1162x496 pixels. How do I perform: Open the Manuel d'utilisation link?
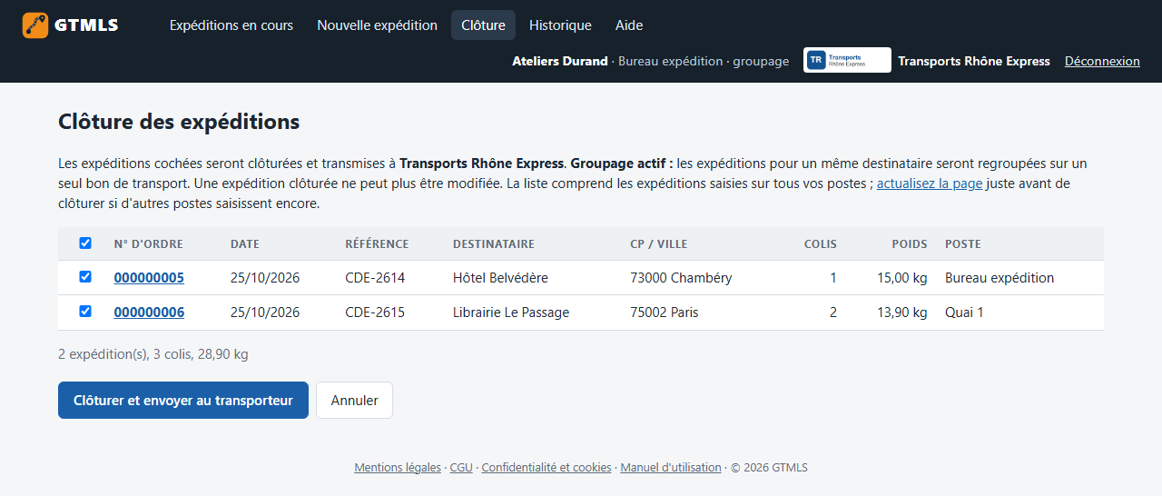[x=671, y=468]
